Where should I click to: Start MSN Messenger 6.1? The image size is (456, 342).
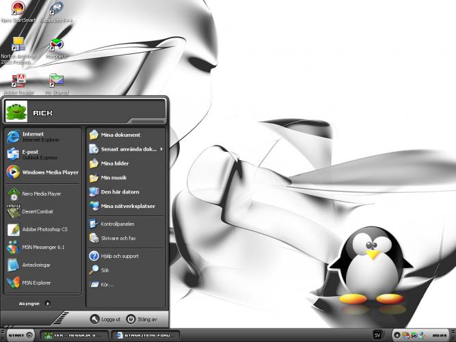[x=41, y=247]
